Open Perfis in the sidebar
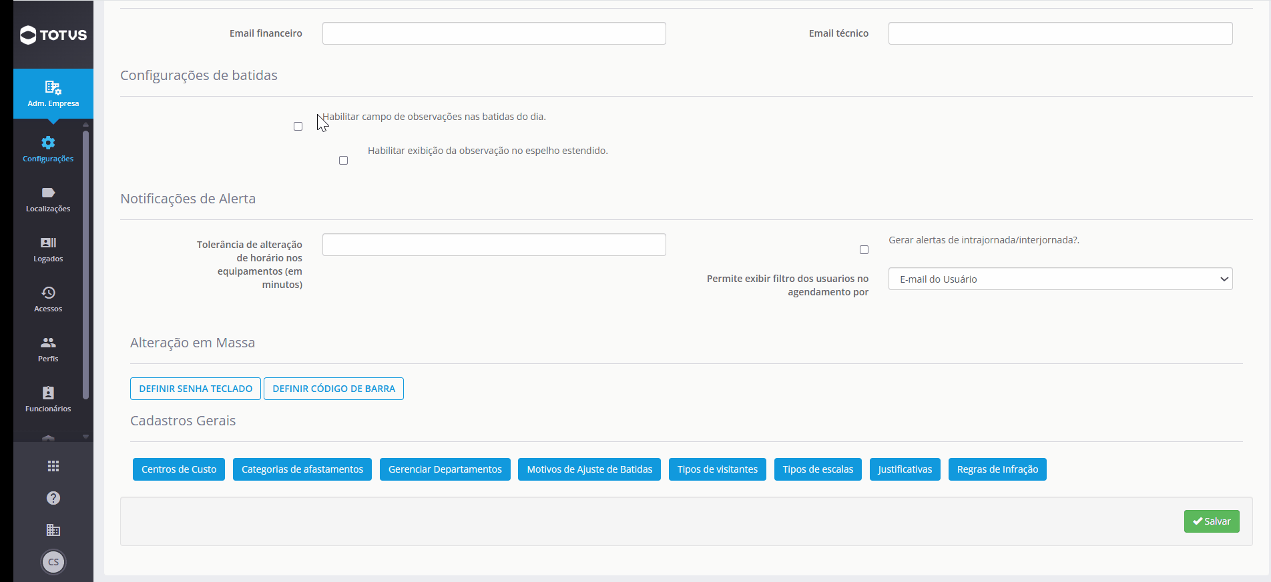Screen dimensions: 1271x582 tap(48, 349)
